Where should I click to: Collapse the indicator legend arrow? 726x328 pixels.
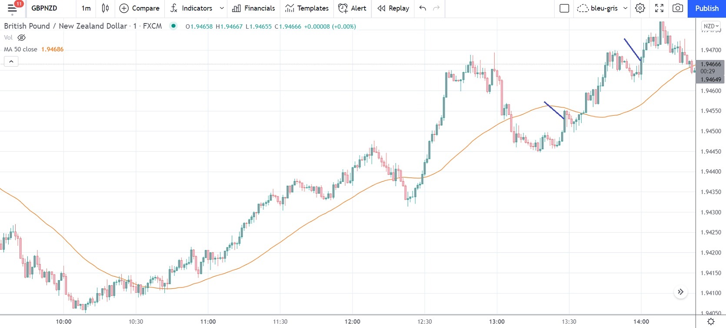(11, 61)
